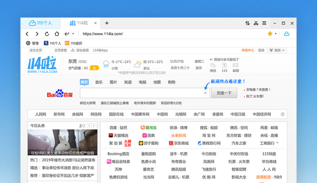Open the 携程旅行网 link
The image size is (317, 183).
209,143
